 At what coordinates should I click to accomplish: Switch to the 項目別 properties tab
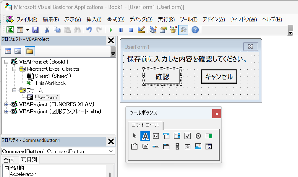pos(29,160)
